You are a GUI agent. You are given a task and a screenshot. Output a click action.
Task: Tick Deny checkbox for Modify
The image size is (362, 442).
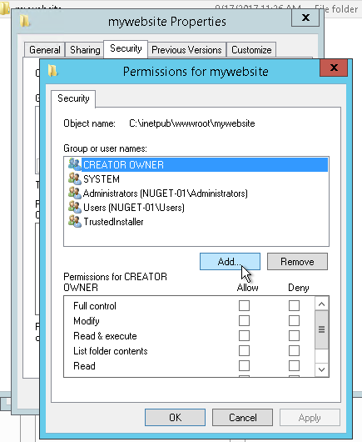(x=294, y=320)
